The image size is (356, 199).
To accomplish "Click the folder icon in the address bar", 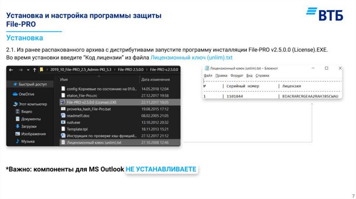I will point(42,69).
